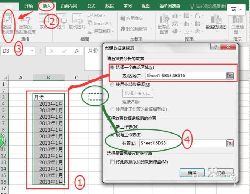Click cell B3 containing 月份
This screenshot has height=194, width=250.
(49, 97)
